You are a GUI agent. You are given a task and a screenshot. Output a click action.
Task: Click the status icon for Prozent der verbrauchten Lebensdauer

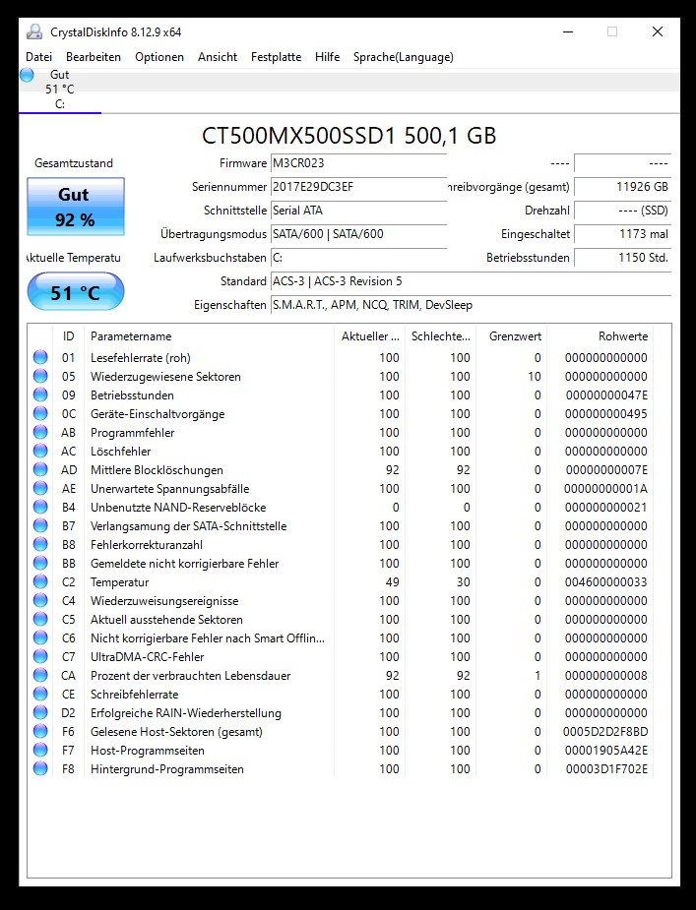click(40, 676)
